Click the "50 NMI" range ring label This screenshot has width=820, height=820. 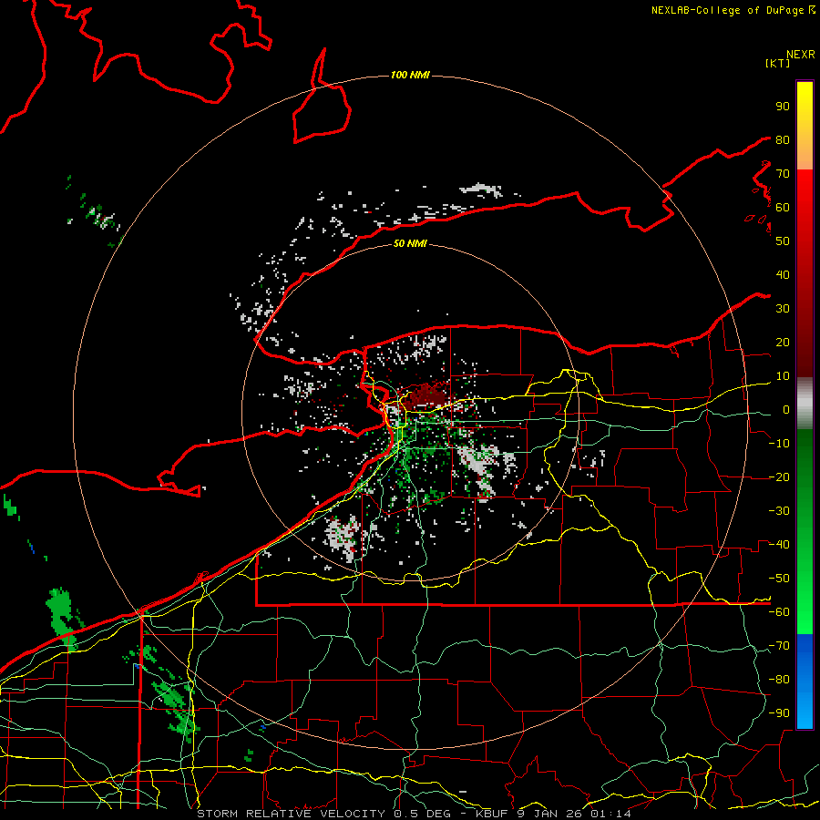[410, 243]
